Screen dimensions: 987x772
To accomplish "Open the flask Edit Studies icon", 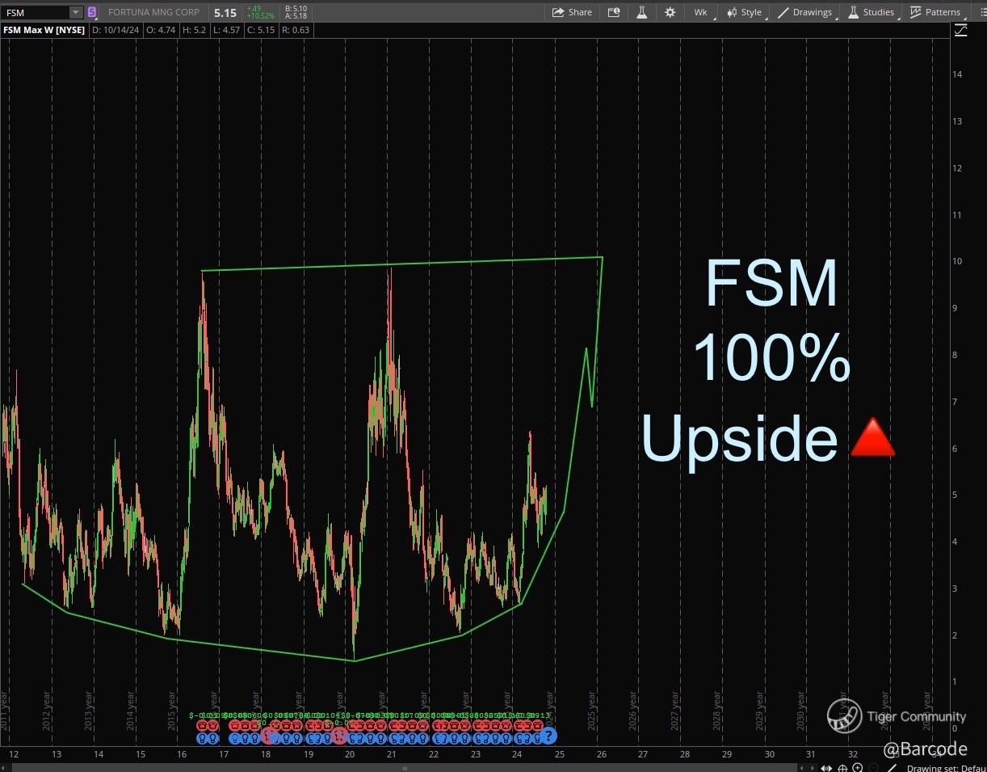I will [x=642, y=12].
